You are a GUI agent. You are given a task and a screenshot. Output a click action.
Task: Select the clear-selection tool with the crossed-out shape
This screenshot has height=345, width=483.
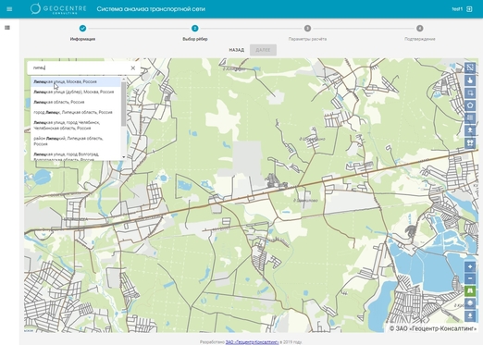[x=470, y=68]
